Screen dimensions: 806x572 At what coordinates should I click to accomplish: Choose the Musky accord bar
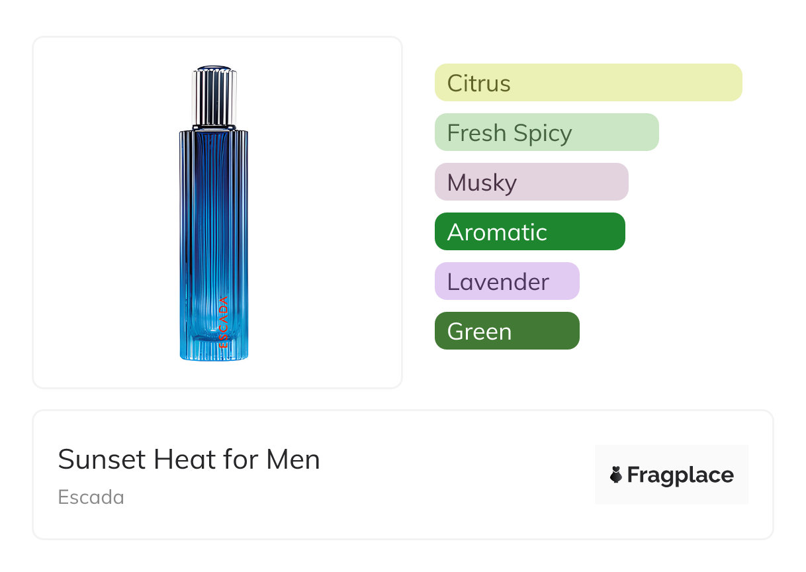[x=531, y=182]
